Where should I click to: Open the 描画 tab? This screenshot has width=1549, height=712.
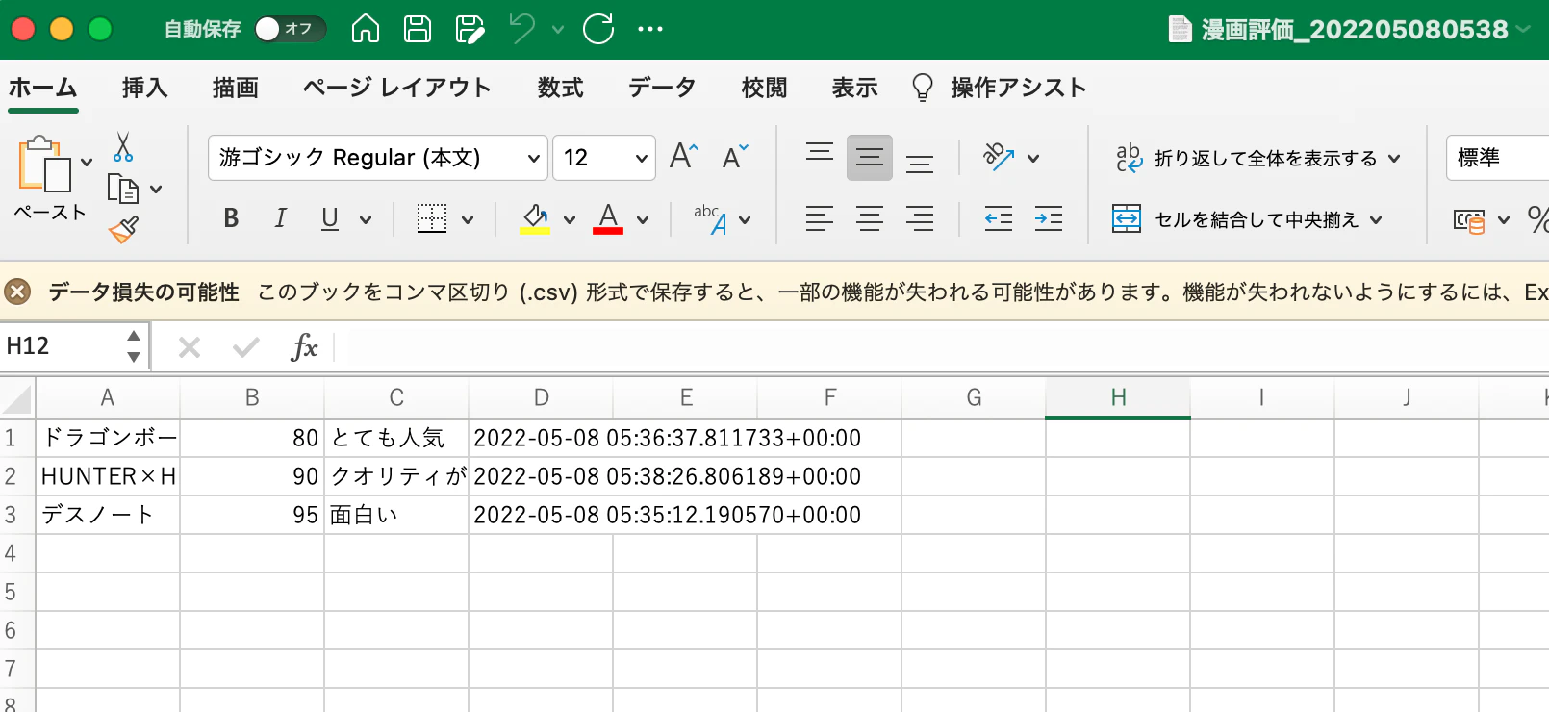tap(236, 88)
